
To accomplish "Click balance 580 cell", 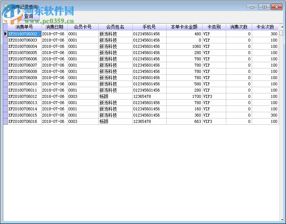I will pyautogui.click(x=184, y=84).
